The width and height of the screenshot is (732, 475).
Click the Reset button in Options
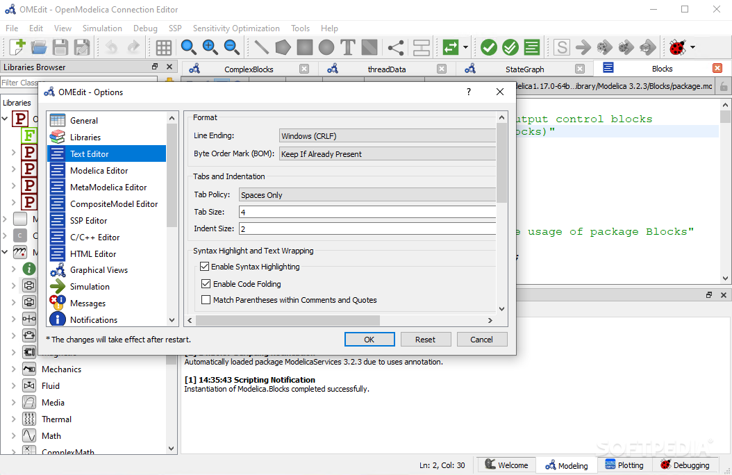[x=425, y=339]
